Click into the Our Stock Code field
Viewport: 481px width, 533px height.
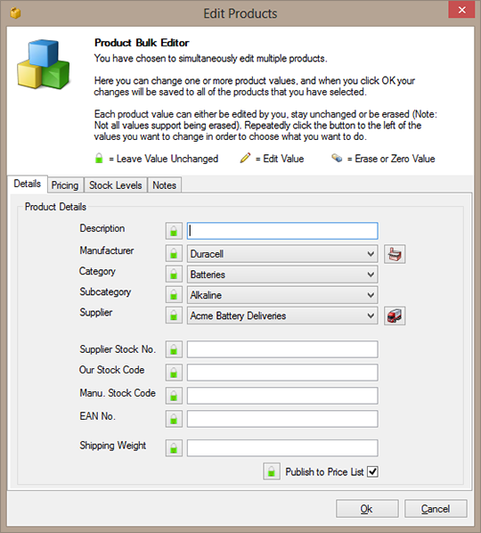click(282, 373)
